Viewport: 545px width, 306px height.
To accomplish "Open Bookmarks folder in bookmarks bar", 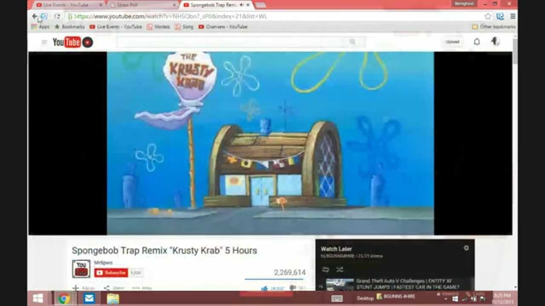I will click(x=69, y=26).
